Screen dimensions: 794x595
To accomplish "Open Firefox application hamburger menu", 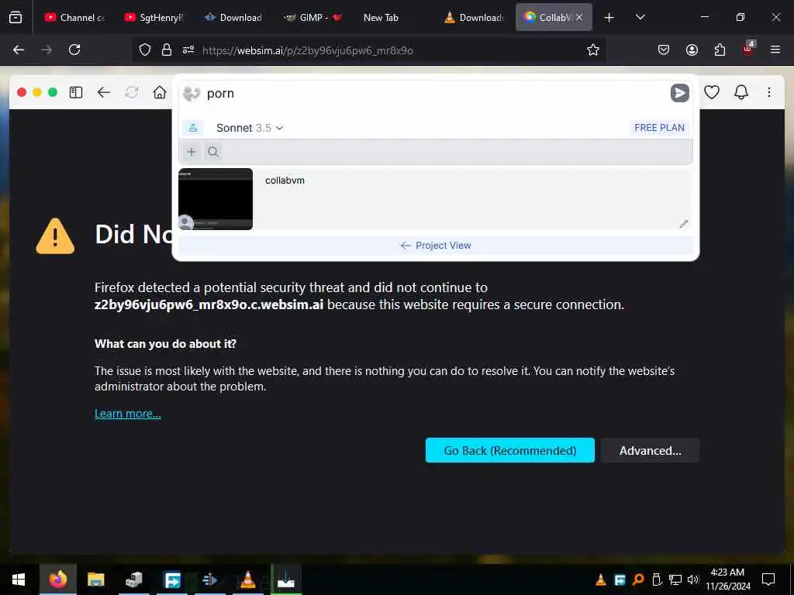I will (775, 50).
